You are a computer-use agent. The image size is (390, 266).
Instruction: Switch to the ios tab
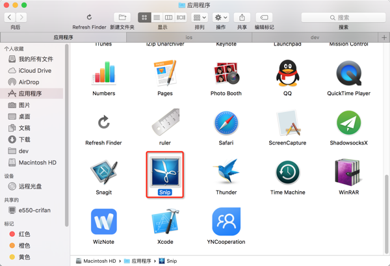pyautogui.click(x=189, y=37)
